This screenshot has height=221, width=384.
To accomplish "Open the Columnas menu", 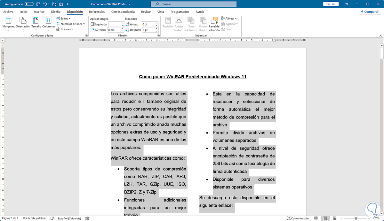I will pos(49,24).
